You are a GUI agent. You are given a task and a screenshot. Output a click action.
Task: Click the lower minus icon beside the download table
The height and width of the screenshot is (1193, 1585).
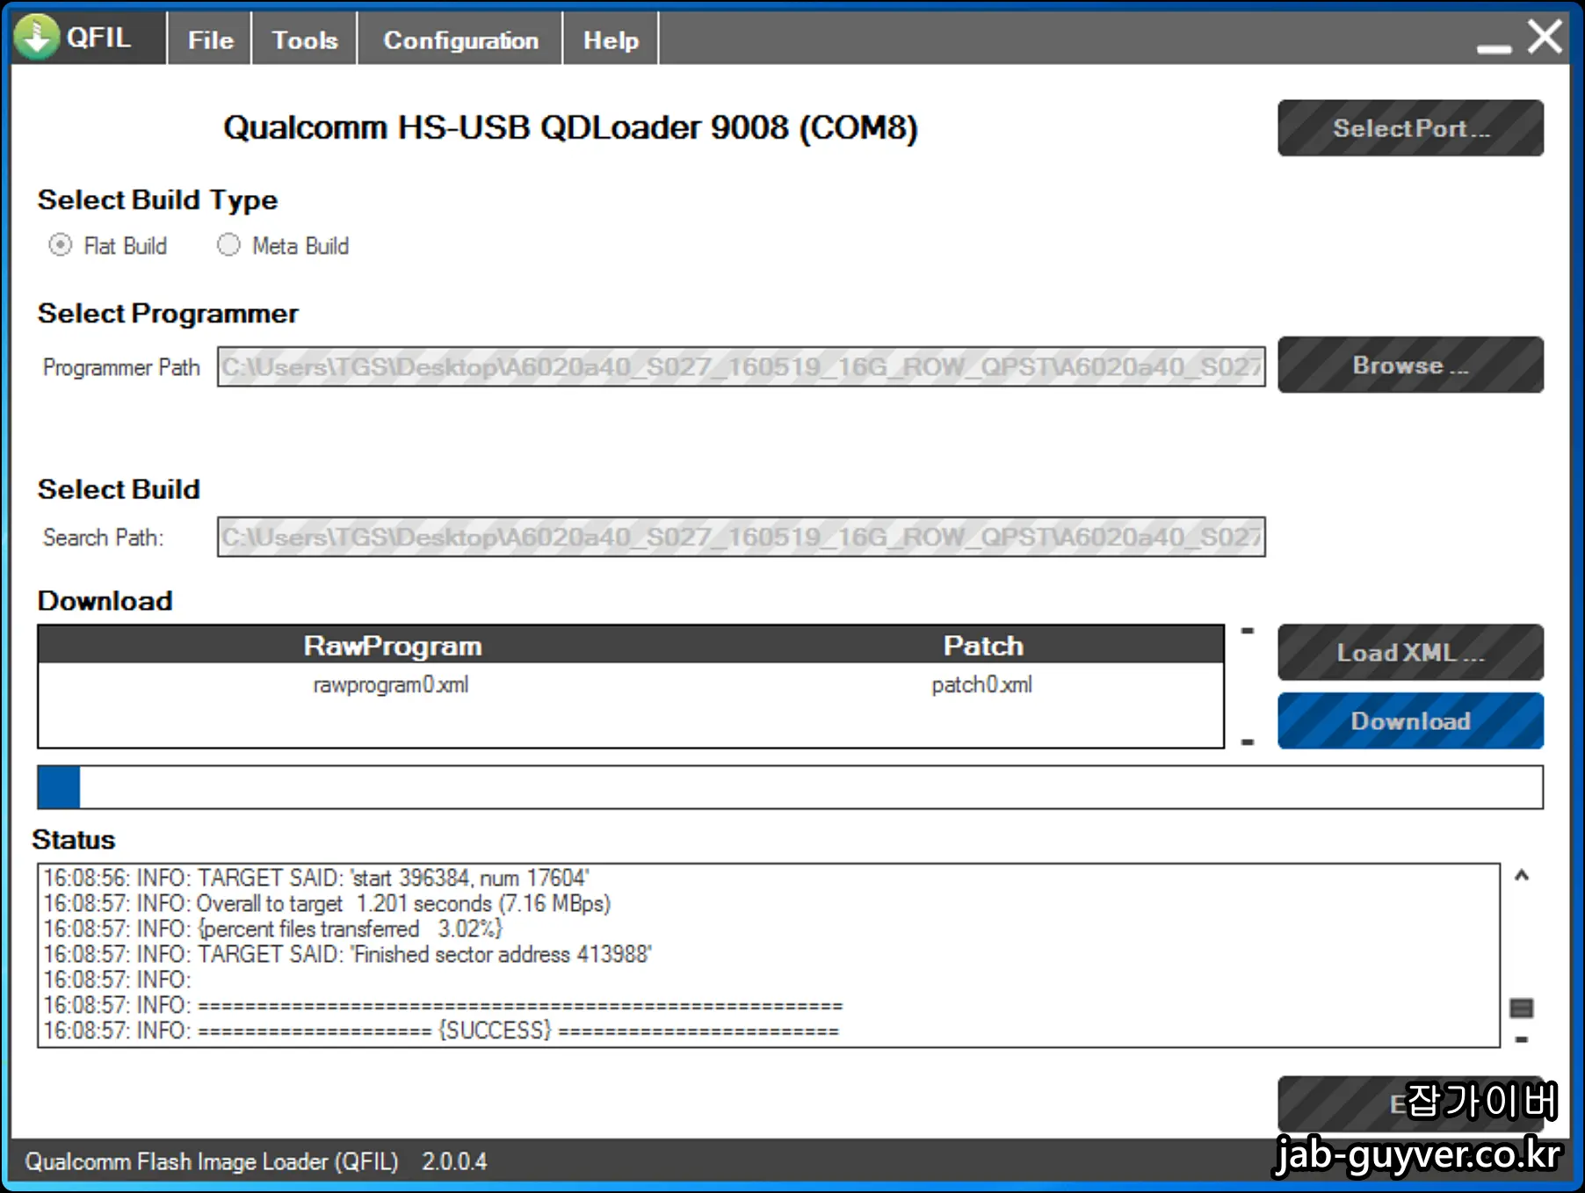[1247, 742]
